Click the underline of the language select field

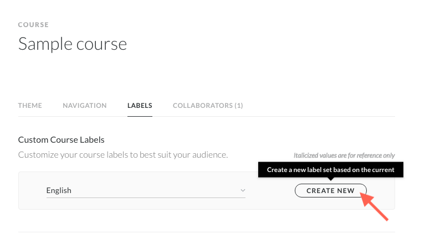point(146,197)
